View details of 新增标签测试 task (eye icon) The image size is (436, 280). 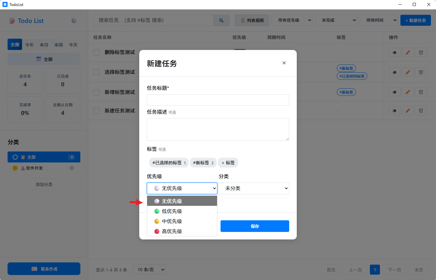[394, 92]
